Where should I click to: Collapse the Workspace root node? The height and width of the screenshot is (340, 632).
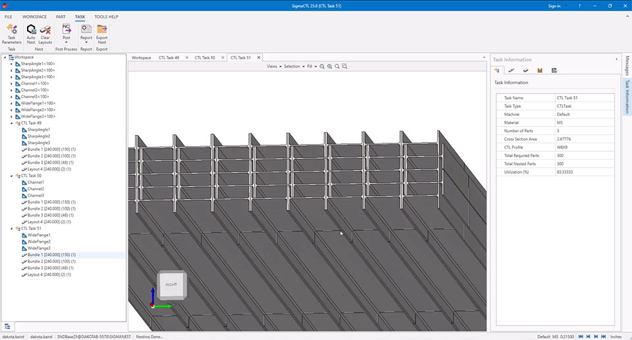(x=5, y=57)
